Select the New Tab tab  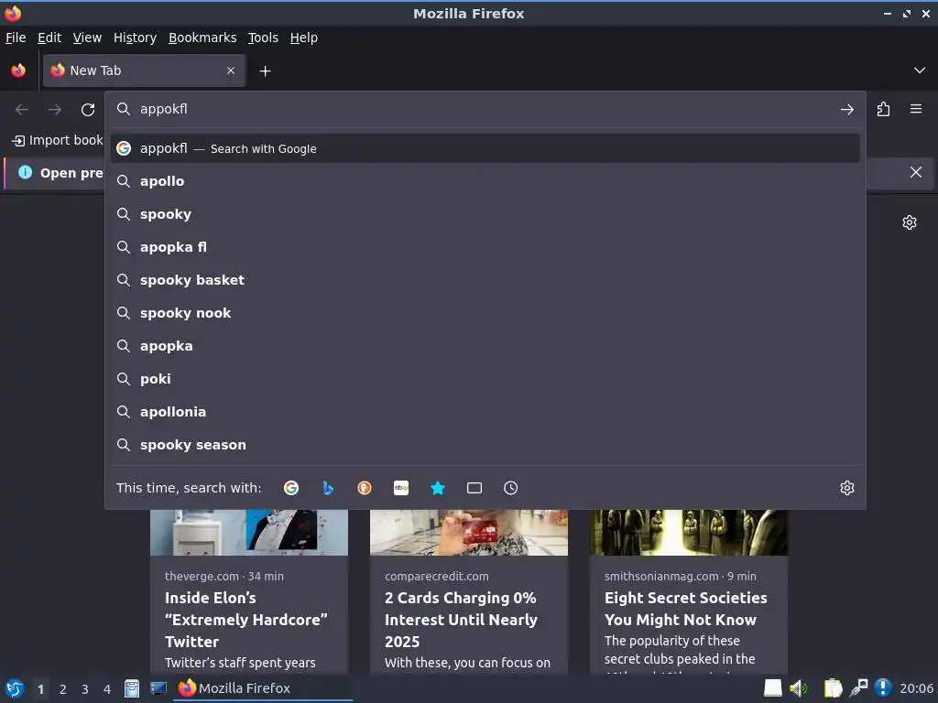(144, 70)
